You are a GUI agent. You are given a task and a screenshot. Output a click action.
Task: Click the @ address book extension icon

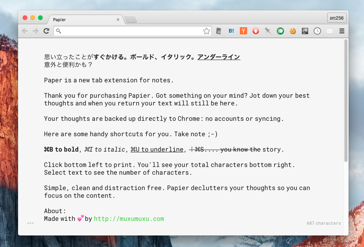pyautogui.click(x=219, y=31)
